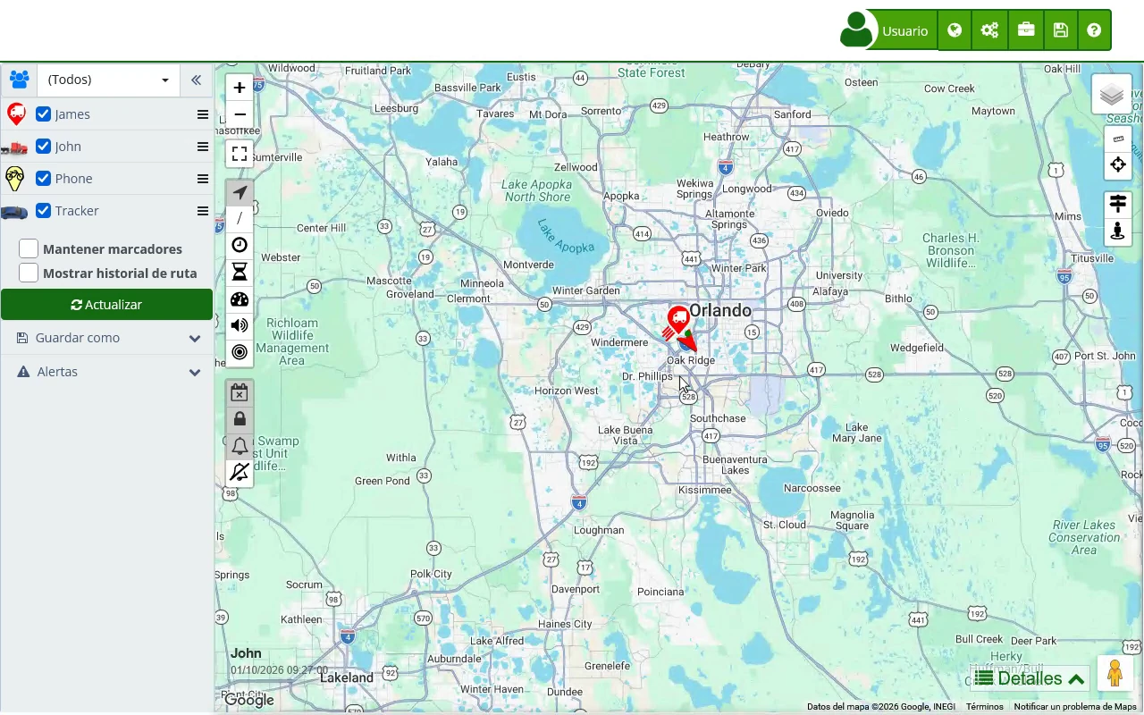Screen dimensions: 1144x715
Task: Open the map layers selector
Action: tap(1112, 95)
